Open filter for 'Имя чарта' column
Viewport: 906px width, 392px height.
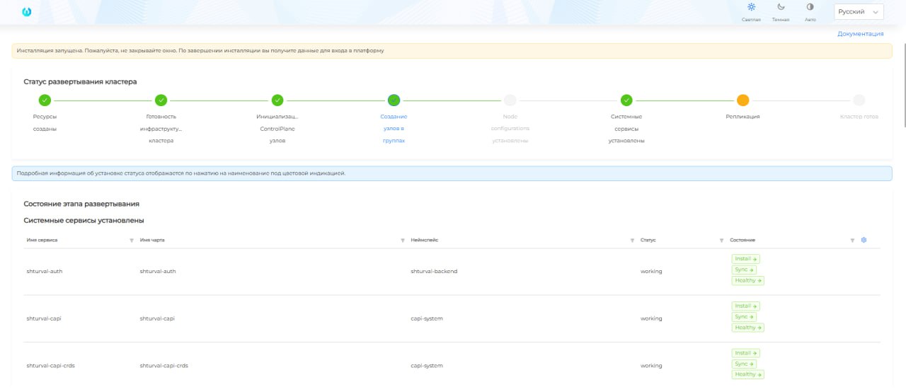coord(403,241)
